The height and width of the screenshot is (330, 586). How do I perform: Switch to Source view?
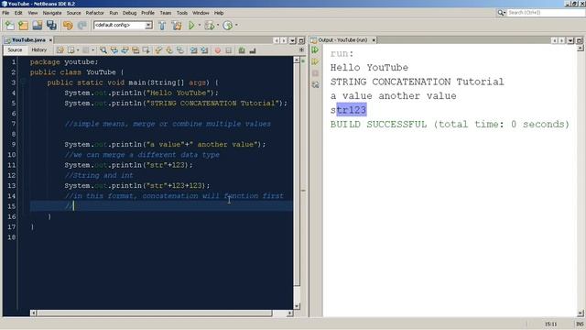(x=15, y=50)
